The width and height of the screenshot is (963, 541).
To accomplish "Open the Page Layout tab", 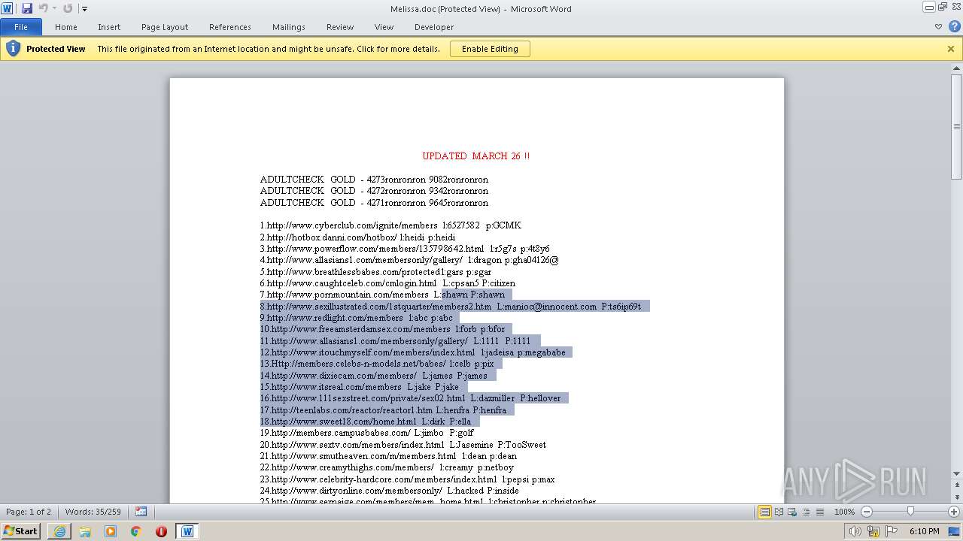I will click(x=165, y=27).
